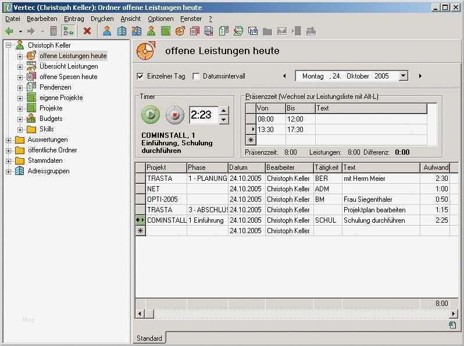
Task: Click the gray folder toolbar icon
Action: tap(267, 31)
